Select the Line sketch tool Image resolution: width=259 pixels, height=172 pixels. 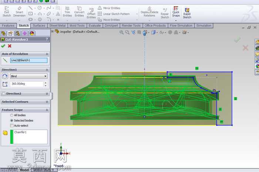click(x=30, y=8)
